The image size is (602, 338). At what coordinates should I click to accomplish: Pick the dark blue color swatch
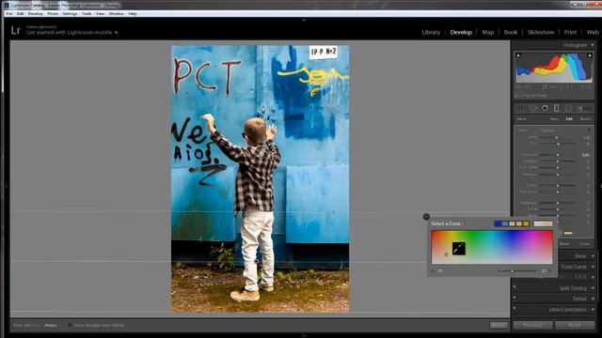[498, 223]
